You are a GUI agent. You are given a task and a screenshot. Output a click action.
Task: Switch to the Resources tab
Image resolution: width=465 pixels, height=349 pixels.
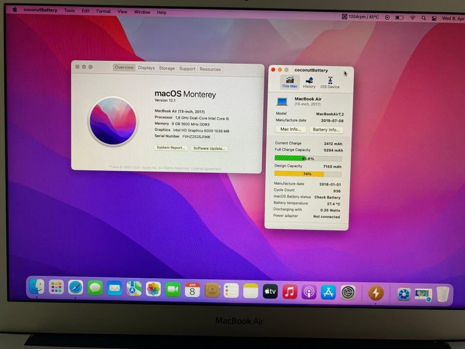[210, 69]
